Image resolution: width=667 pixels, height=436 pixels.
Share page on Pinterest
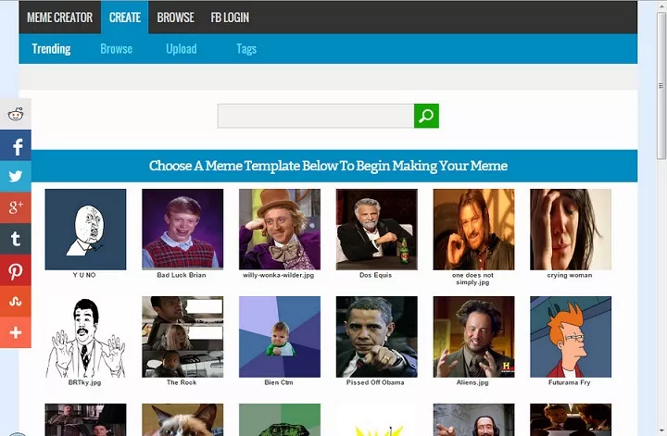click(x=16, y=270)
